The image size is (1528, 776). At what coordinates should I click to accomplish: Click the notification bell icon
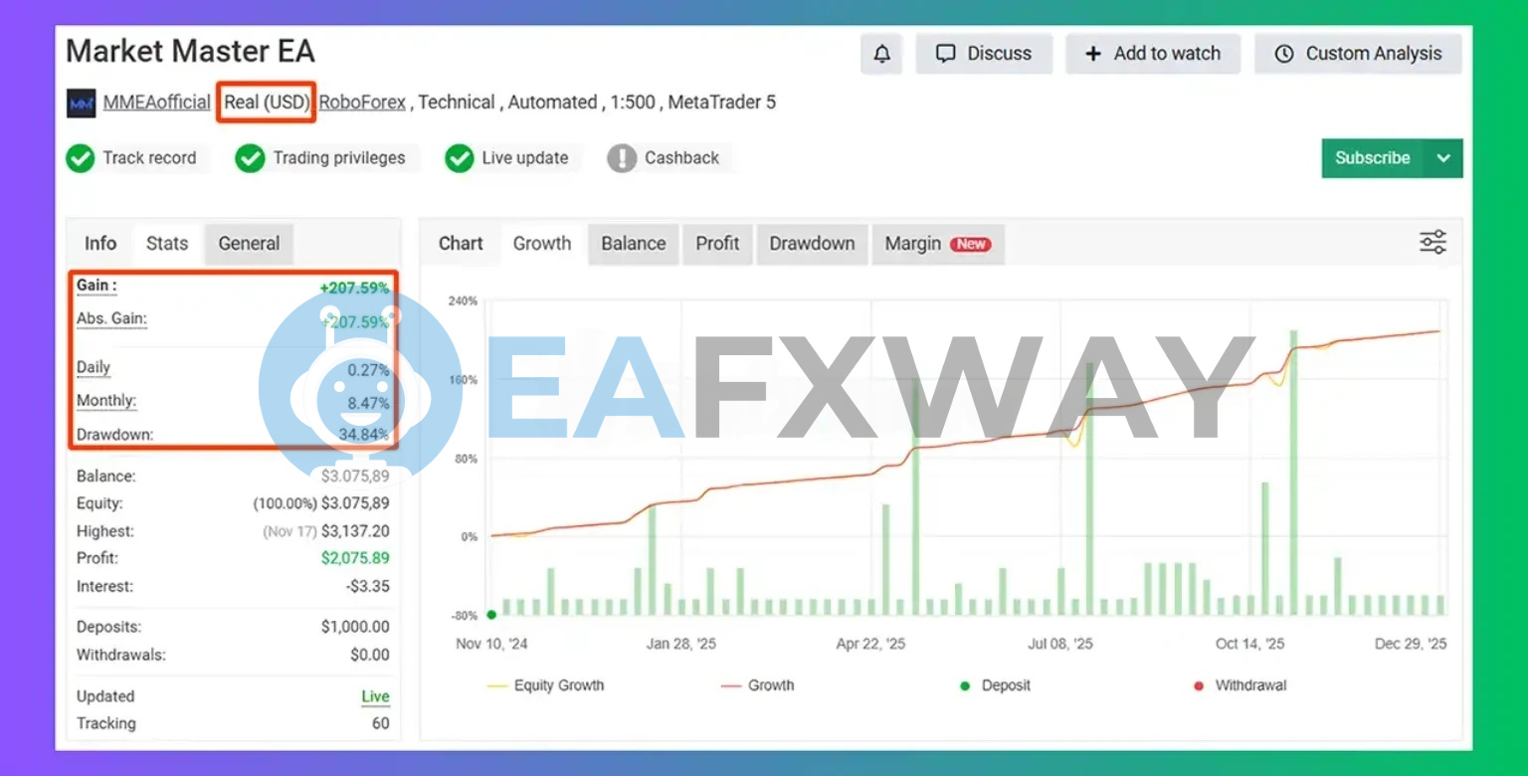[881, 54]
